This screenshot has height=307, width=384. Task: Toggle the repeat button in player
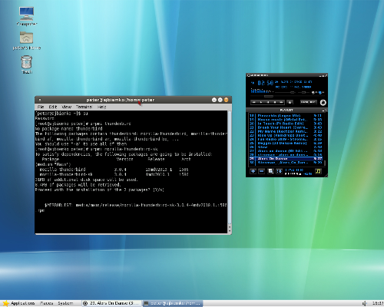coord(313,102)
